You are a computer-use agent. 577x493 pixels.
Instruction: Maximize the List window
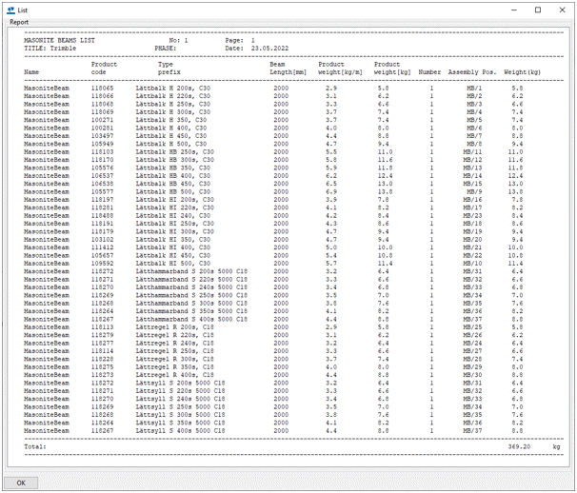pyautogui.click(x=538, y=10)
